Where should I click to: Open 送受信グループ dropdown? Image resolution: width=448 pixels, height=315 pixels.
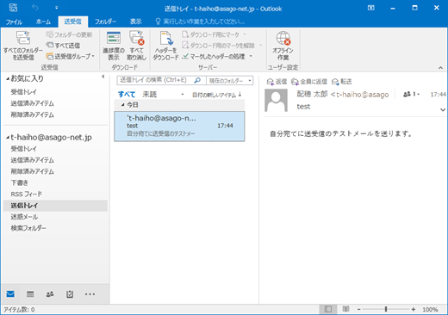(x=71, y=56)
